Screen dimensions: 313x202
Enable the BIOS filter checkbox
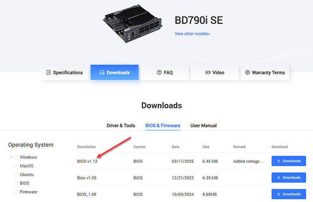pyautogui.click(x=16, y=183)
